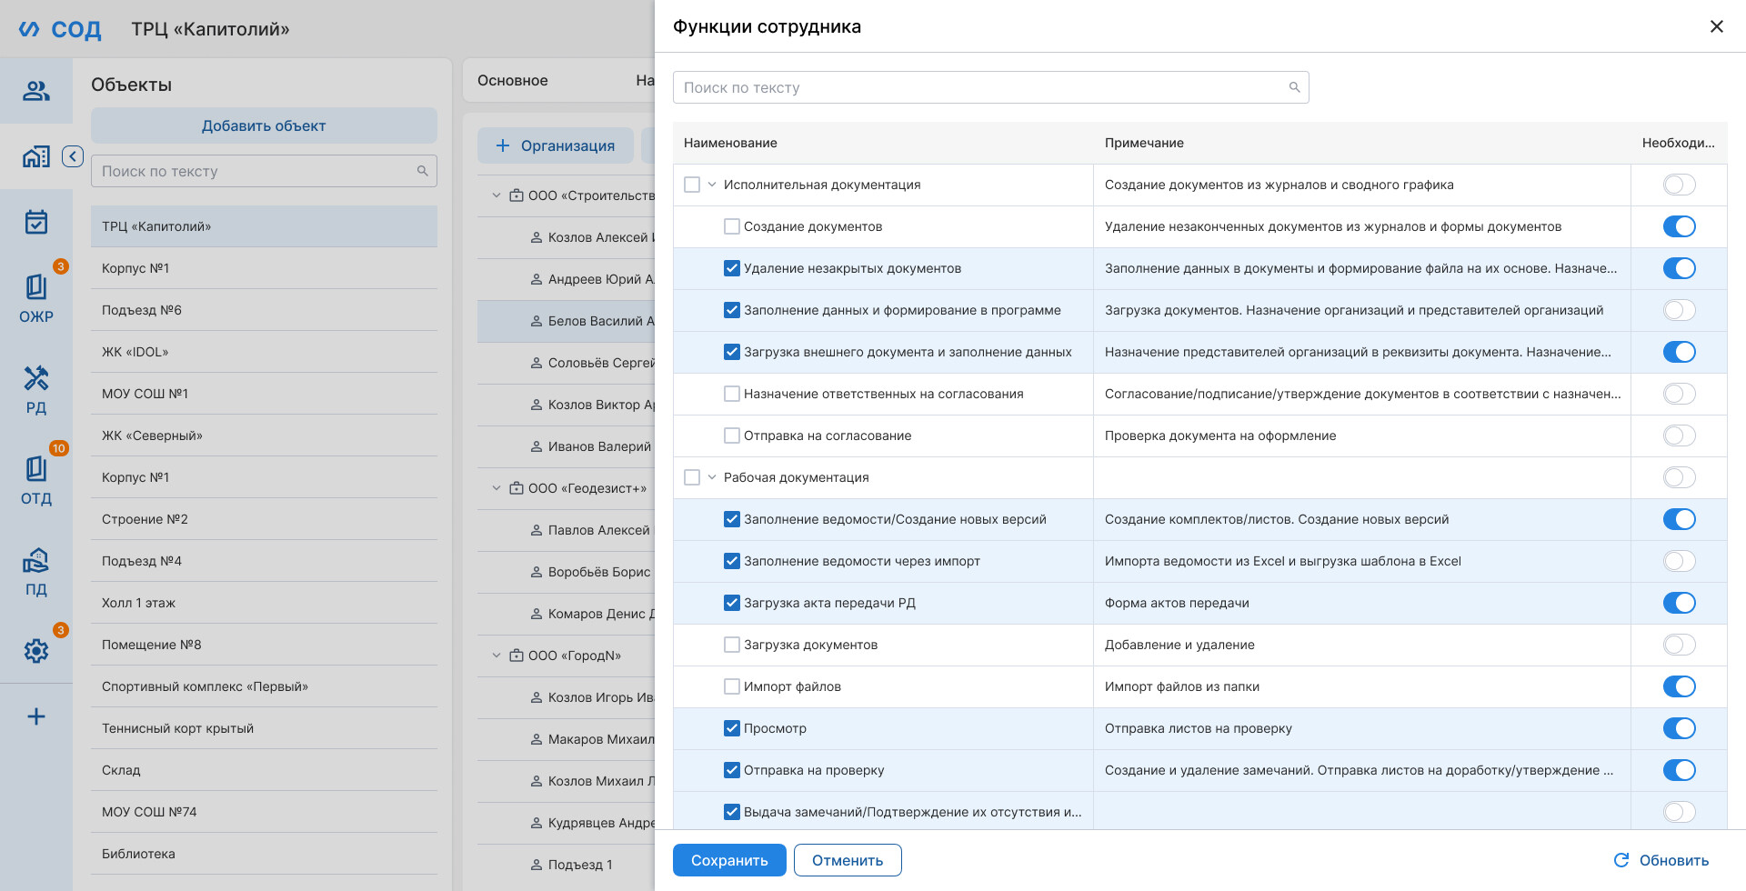Screen dimensions: 1746x891
Task: Click the search icon in the objects search field
Action: pos(422,171)
